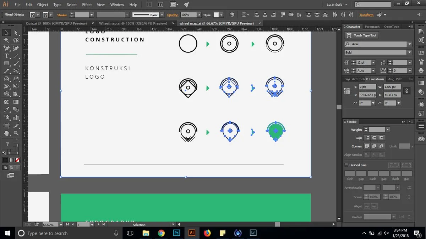This screenshot has width=426, height=239.
Task: Open the Window menu
Action: (x=117, y=5)
